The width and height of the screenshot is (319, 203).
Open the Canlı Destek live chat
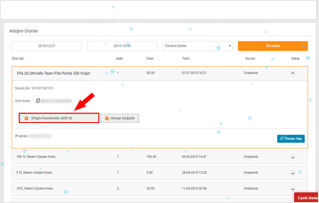tap(308, 198)
